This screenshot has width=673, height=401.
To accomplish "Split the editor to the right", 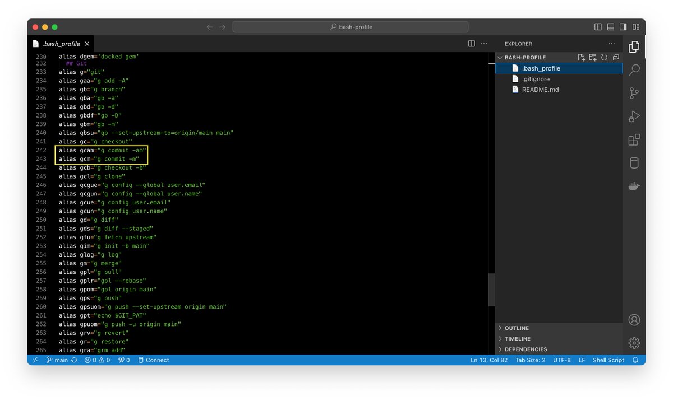I will (x=472, y=44).
